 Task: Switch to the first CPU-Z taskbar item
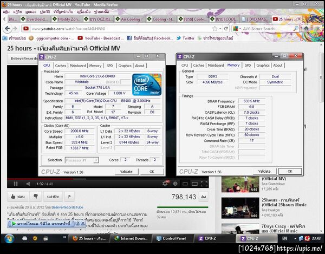click(215, 238)
